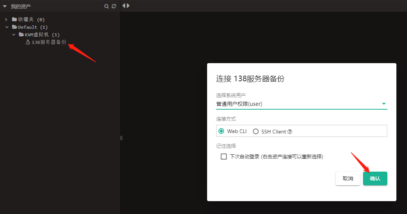The image size is (407, 214).
Task: Click the 确认 button
Action: [375, 178]
